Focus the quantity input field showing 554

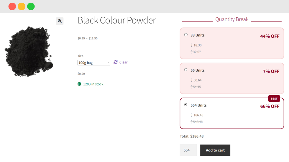tap(188, 150)
